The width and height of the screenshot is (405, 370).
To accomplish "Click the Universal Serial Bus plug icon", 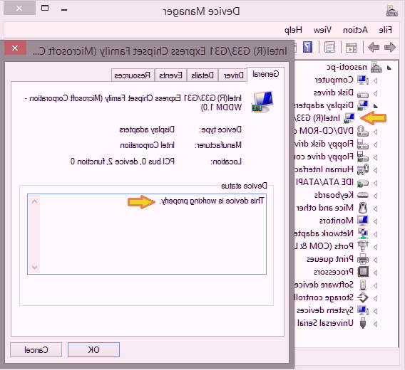I will pos(363,323).
